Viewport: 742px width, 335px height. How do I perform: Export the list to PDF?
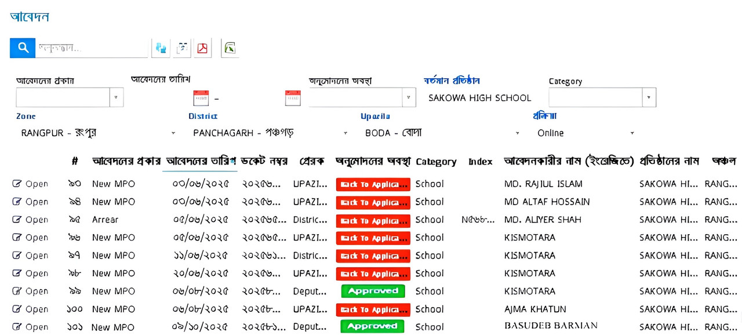pyautogui.click(x=202, y=48)
